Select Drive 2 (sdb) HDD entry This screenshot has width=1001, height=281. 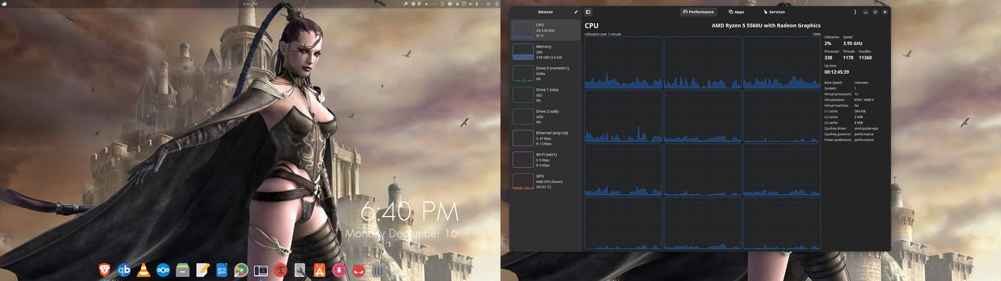click(545, 117)
